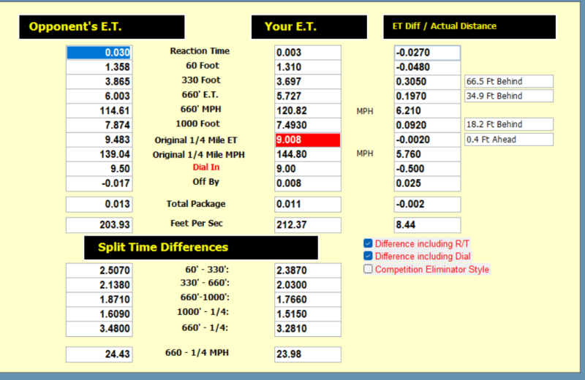
Task: Click MPH difference field 6.210
Action: (x=427, y=111)
